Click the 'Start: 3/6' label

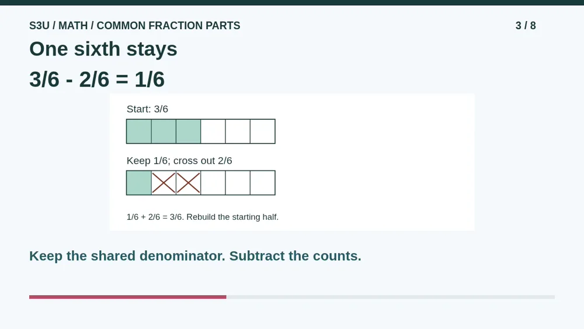coord(148,109)
